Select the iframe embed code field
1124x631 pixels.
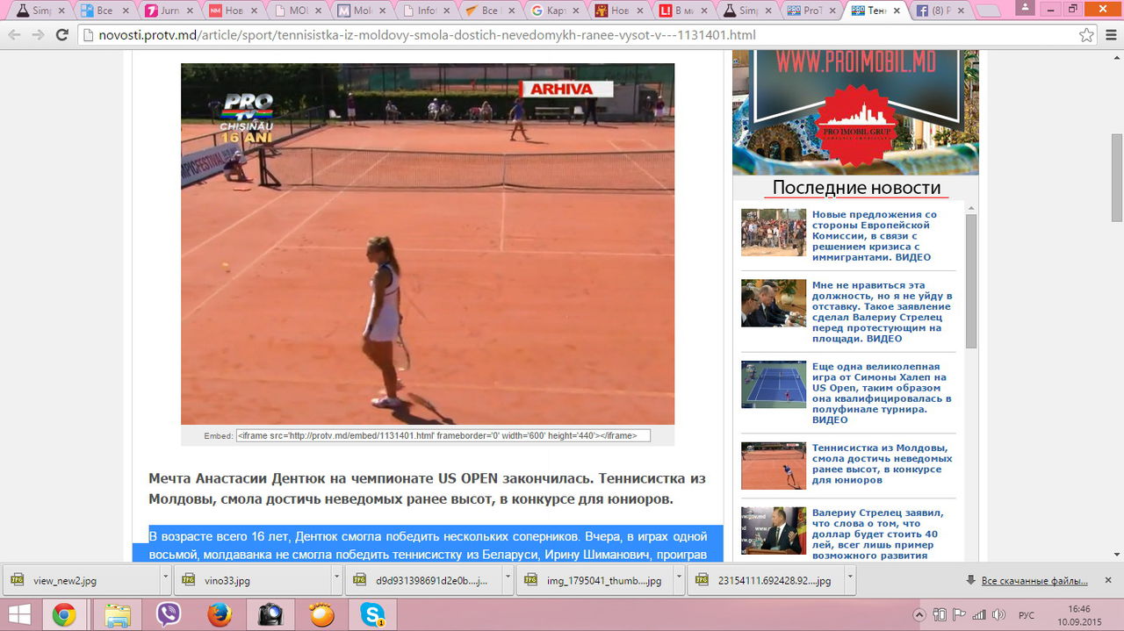[443, 435]
